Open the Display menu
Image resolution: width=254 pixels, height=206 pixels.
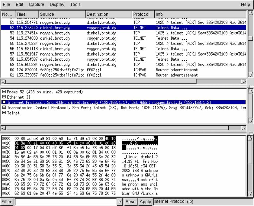tap(57, 5)
